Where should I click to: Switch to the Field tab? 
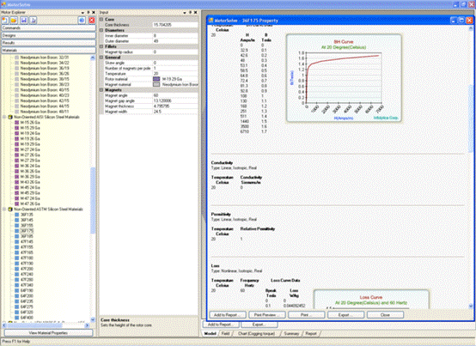pos(225,334)
